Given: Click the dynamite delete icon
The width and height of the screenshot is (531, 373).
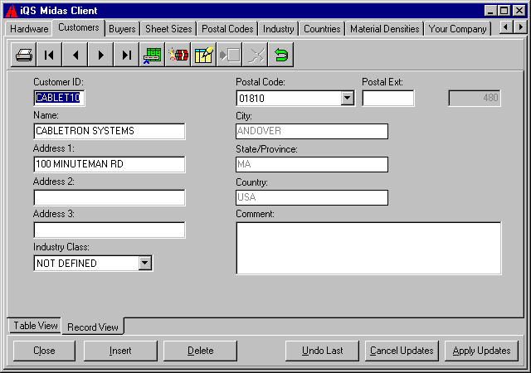Looking at the screenshot, I should point(178,55).
